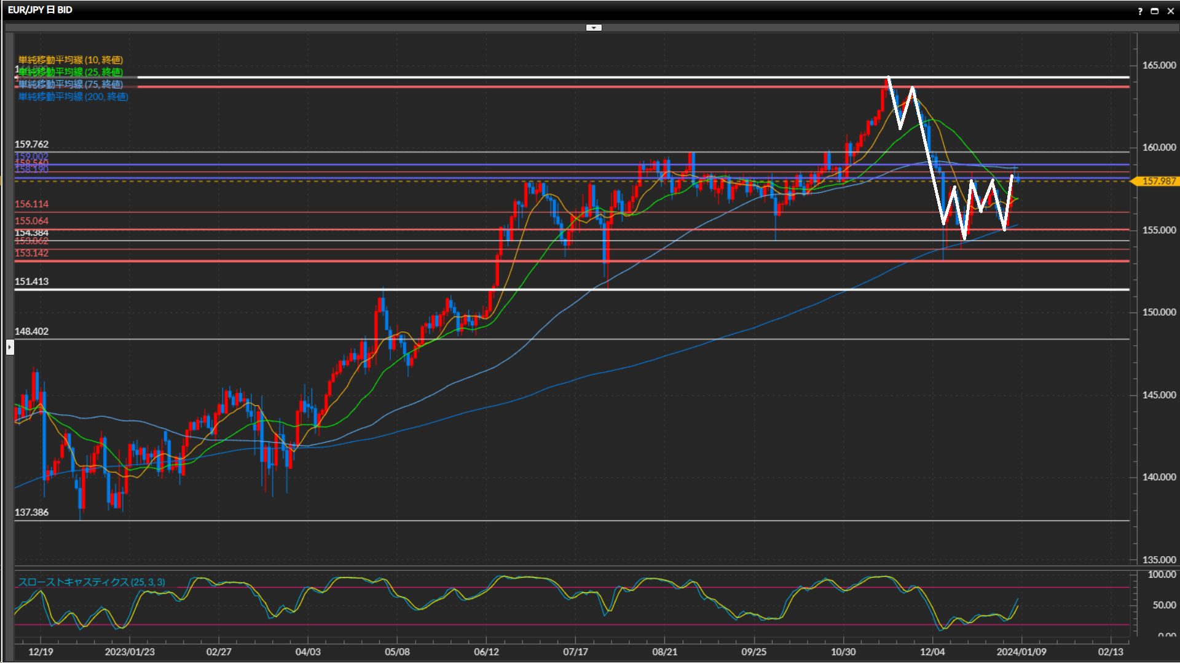
Task: Click the EUR/JPY 日 BID title
Action: point(40,10)
